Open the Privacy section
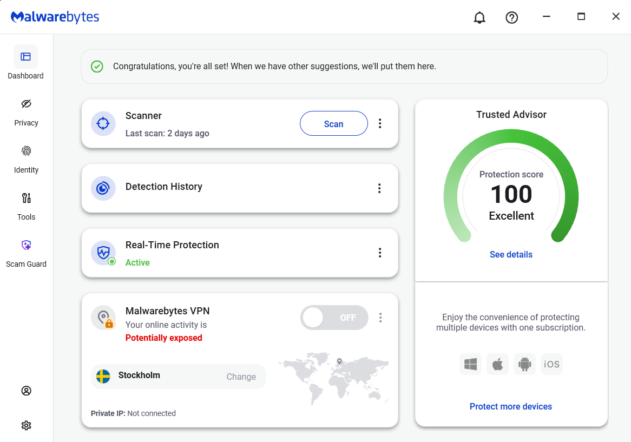This screenshot has height=442, width=631. [x=26, y=113]
